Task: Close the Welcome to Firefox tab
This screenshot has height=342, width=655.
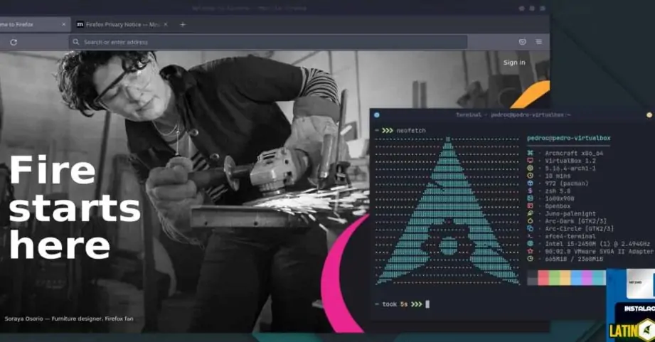Action: click(x=63, y=25)
